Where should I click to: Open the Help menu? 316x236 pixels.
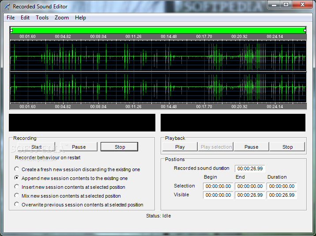[80, 18]
